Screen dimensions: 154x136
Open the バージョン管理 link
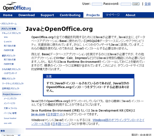point(10,113)
